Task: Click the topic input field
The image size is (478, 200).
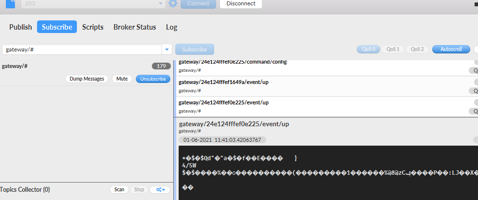Action: tap(82, 50)
